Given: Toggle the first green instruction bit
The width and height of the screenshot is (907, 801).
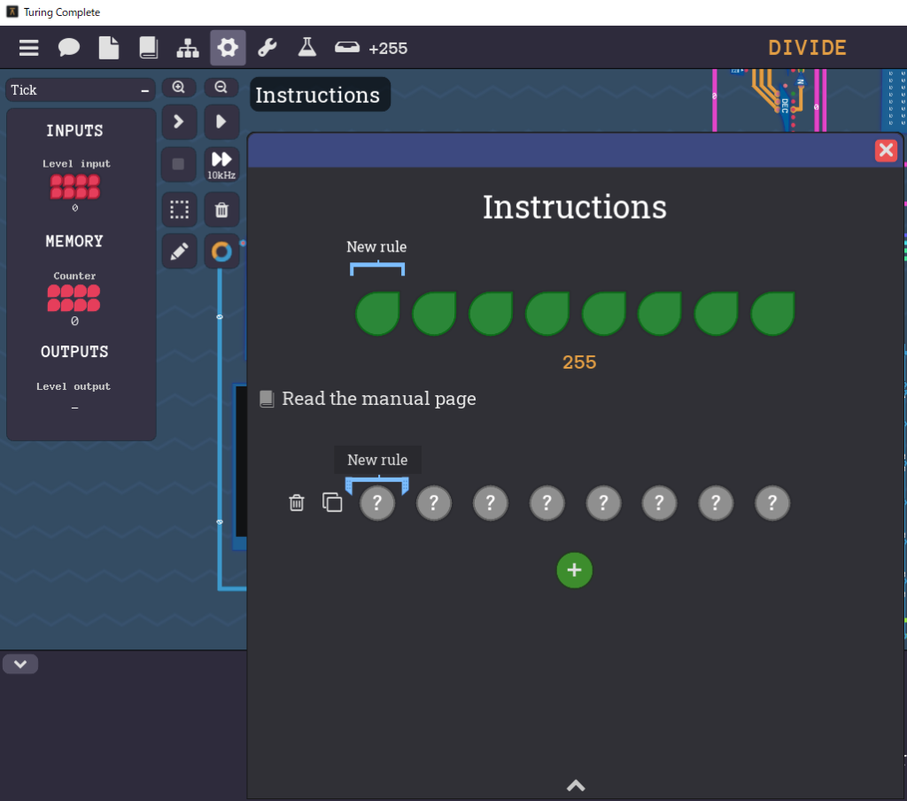Looking at the screenshot, I should pyautogui.click(x=377, y=314).
